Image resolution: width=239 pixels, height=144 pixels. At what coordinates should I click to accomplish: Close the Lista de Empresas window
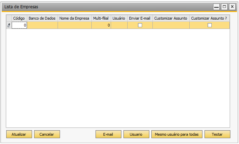[x=232, y=7]
